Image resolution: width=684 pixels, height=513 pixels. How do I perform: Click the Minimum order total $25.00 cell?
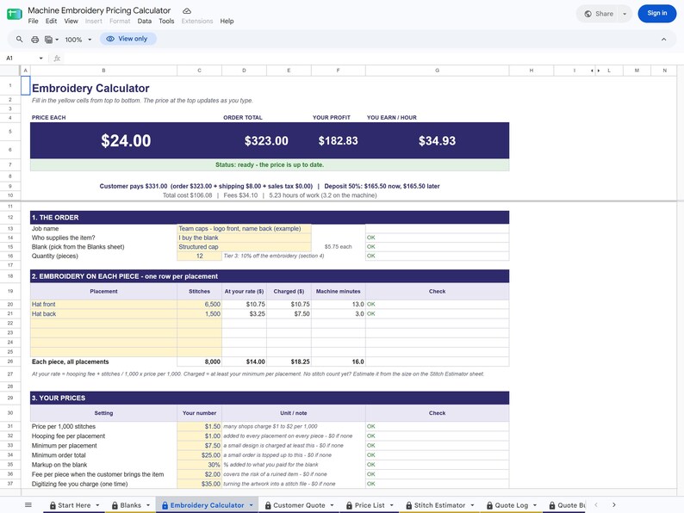[x=199, y=455]
